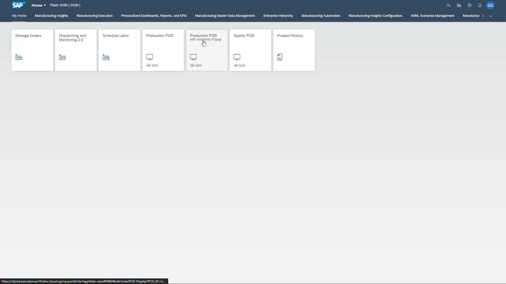Screen dimensions: 506x284
Task: Click the plant/factory icon in the top bar
Action: coord(459,5)
